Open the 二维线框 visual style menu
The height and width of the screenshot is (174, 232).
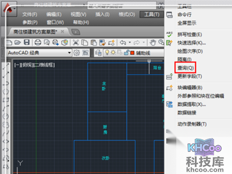(45, 65)
